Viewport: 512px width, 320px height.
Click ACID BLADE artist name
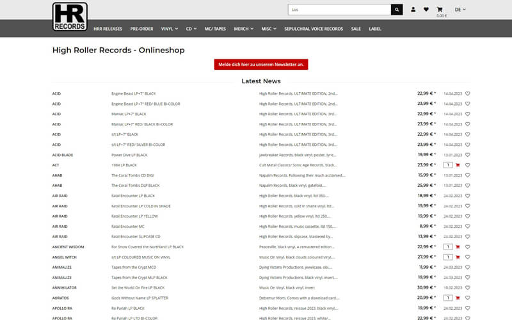click(x=63, y=155)
